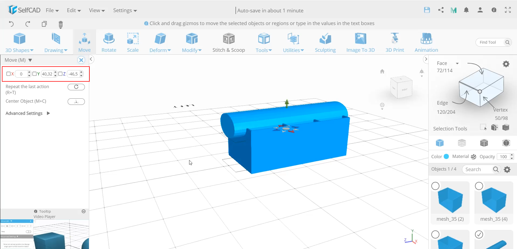Viewport: 517px width, 249px height.
Task: Deselect the checked cylinder object
Action: click(x=479, y=234)
